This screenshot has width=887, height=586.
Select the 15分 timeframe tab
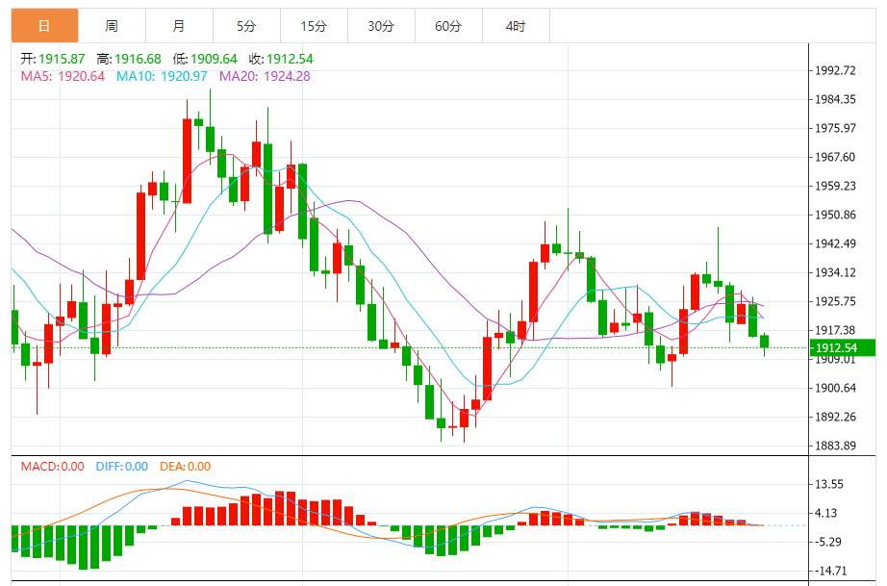(314, 25)
